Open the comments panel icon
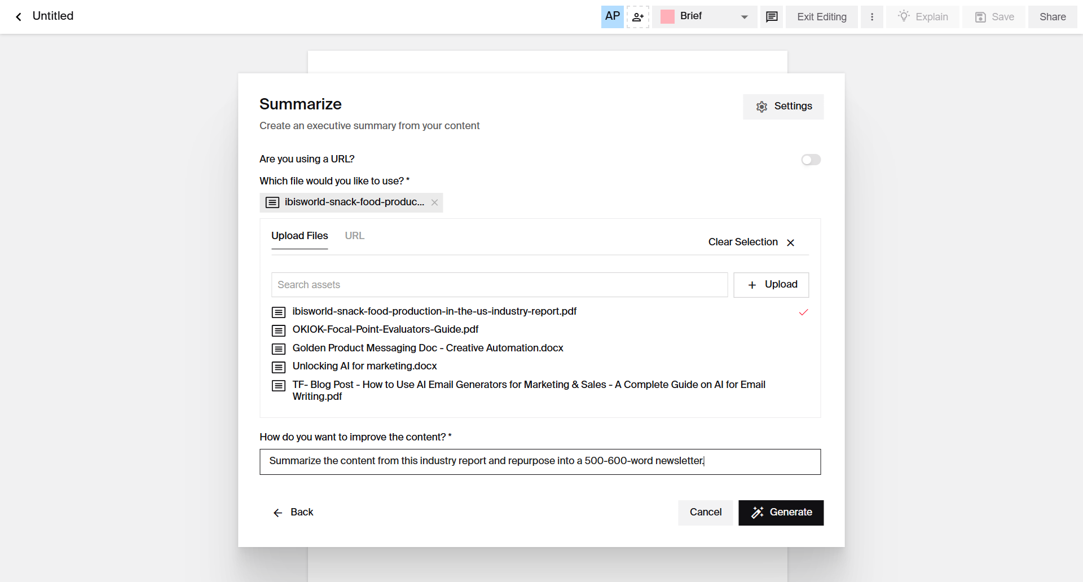The height and width of the screenshot is (582, 1083). tap(771, 17)
